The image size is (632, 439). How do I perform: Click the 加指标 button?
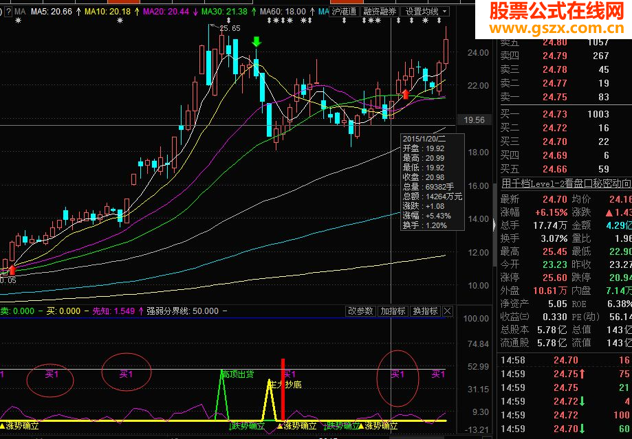click(393, 311)
